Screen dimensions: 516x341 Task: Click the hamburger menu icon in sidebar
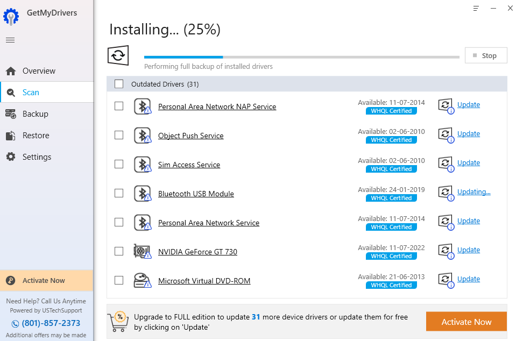(10, 40)
